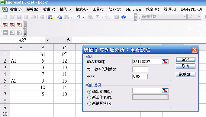206x117 pixels.
Task: Click the Convert to Adobe PDF icon
Action: point(5,25)
